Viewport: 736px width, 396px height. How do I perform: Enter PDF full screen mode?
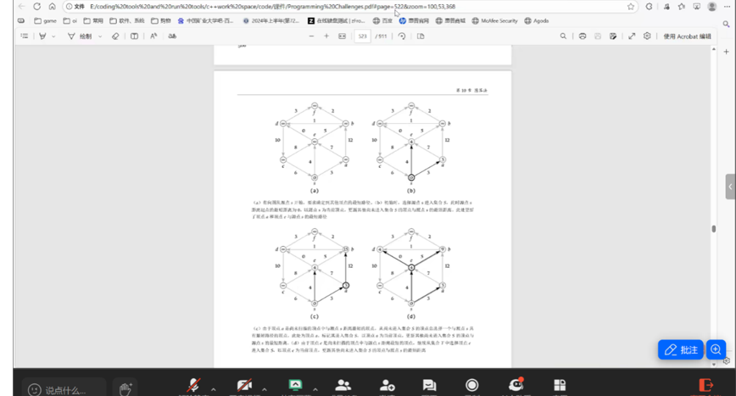pos(631,36)
